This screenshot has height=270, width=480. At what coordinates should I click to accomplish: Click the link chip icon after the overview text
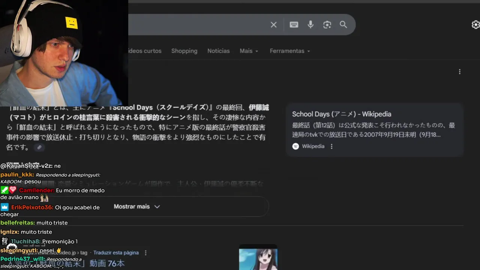pyautogui.click(x=39, y=147)
